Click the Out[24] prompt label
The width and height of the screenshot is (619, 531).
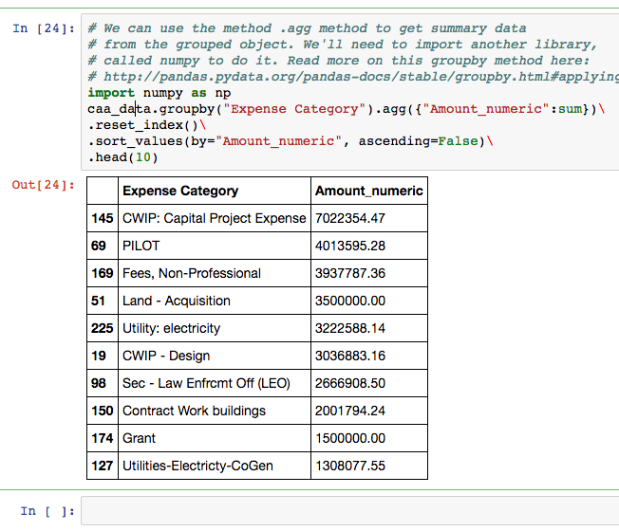(x=44, y=185)
